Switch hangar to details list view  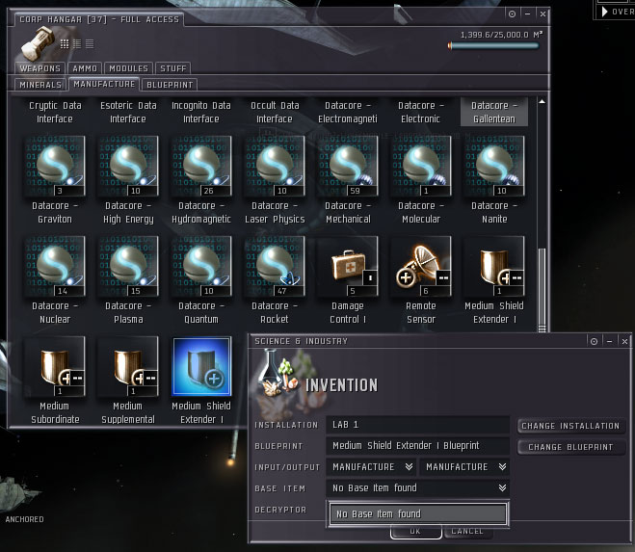[77, 43]
